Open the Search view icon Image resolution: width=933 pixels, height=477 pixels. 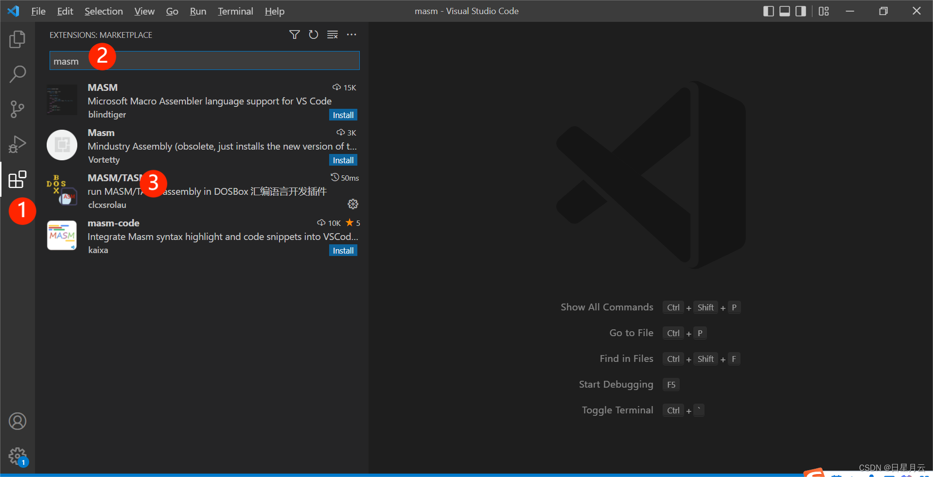click(18, 74)
